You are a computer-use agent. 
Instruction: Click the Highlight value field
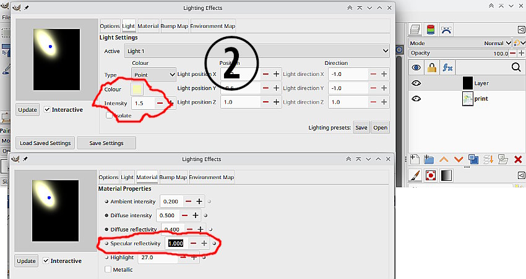pos(158,257)
